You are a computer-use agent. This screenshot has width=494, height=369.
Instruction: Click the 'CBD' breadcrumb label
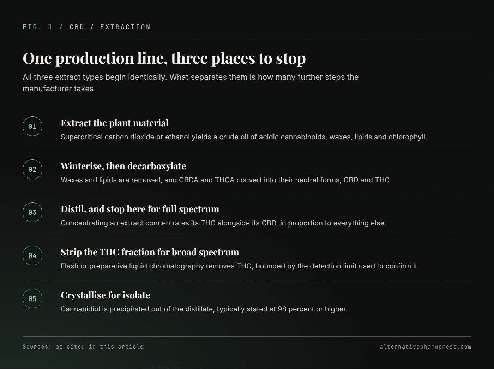pos(77,27)
